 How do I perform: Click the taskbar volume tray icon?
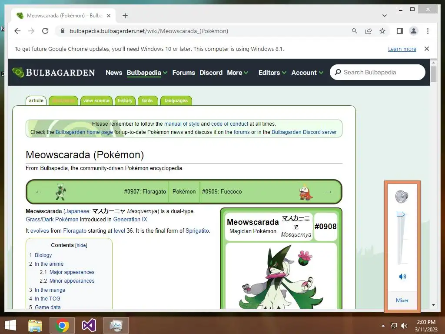pyautogui.click(x=404, y=326)
